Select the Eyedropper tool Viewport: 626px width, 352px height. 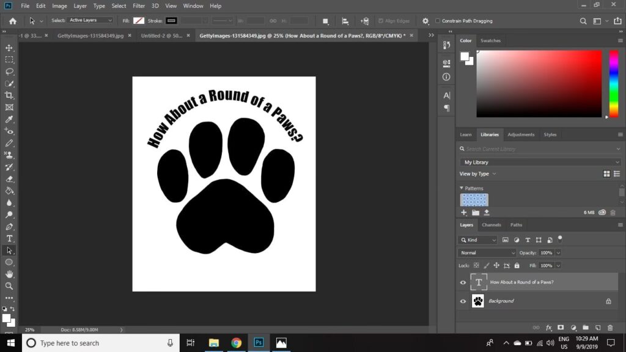(9, 119)
